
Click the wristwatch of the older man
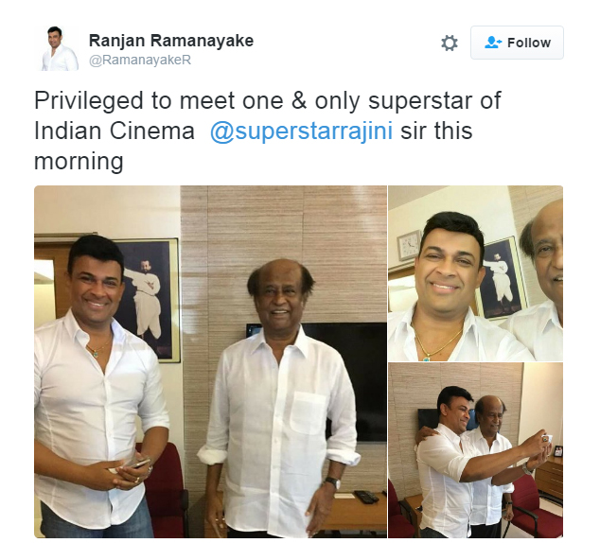[332, 482]
